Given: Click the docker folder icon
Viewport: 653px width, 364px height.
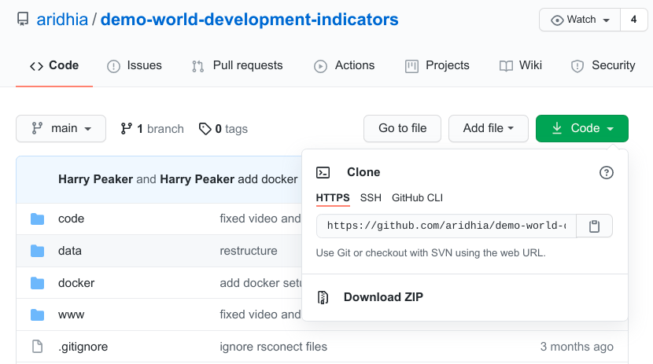Looking at the screenshot, I should click(x=37, y=283).
